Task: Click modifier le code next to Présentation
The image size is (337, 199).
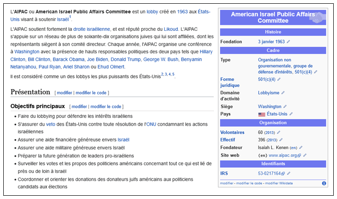Action: click(x=91, y=93)
